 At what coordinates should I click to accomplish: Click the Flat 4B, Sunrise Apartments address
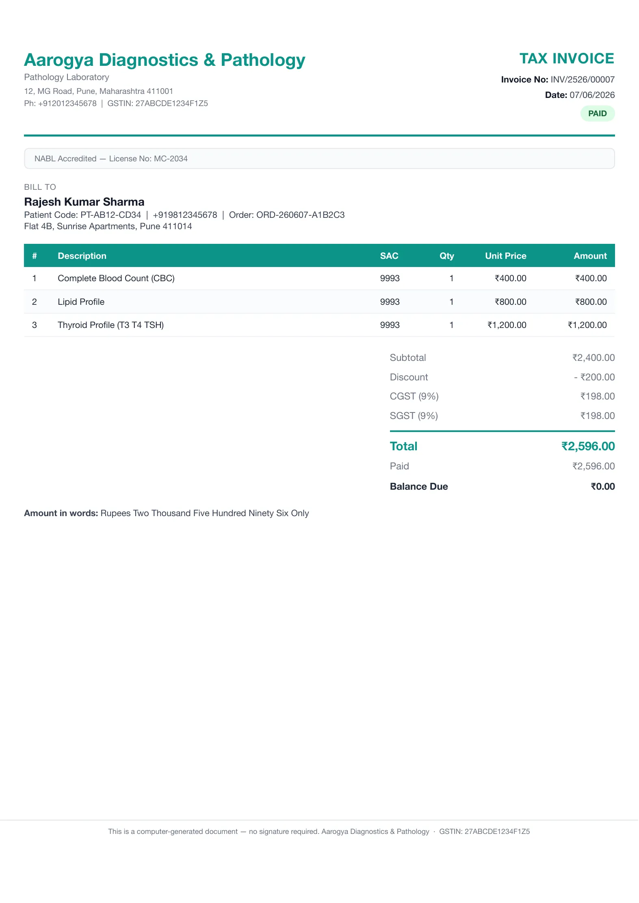pyautogui.click(x=108, y=226)
